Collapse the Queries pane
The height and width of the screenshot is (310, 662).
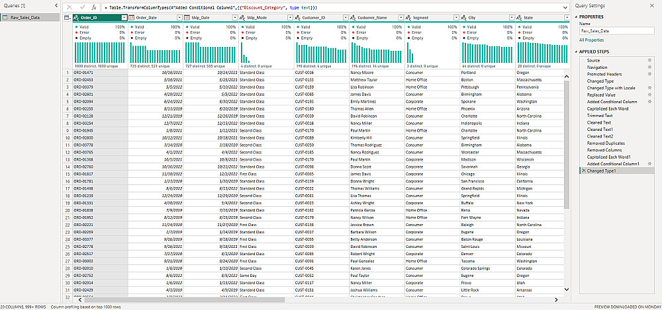tap(56, 5)
